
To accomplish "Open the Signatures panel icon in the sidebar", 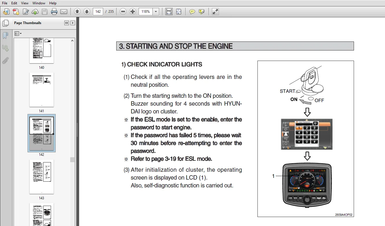I will click(x=6, y=48).
